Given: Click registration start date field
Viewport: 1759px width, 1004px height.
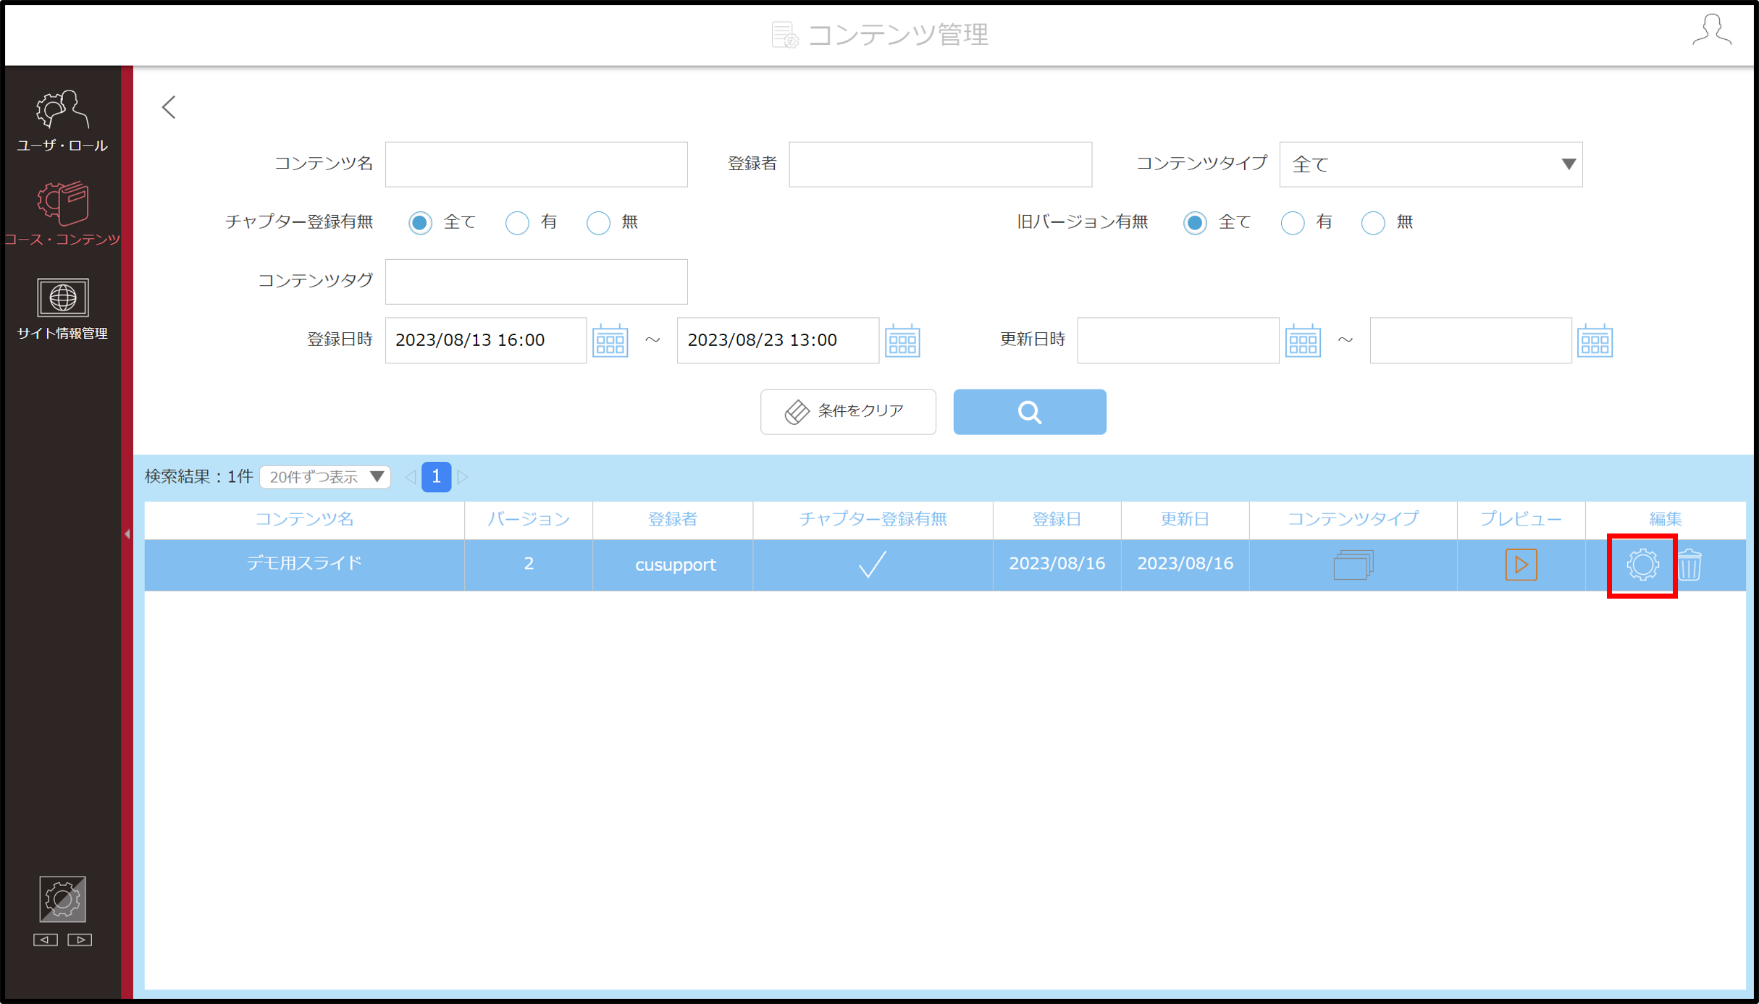Looking at the screenshot, I should [x=485, y=340].
